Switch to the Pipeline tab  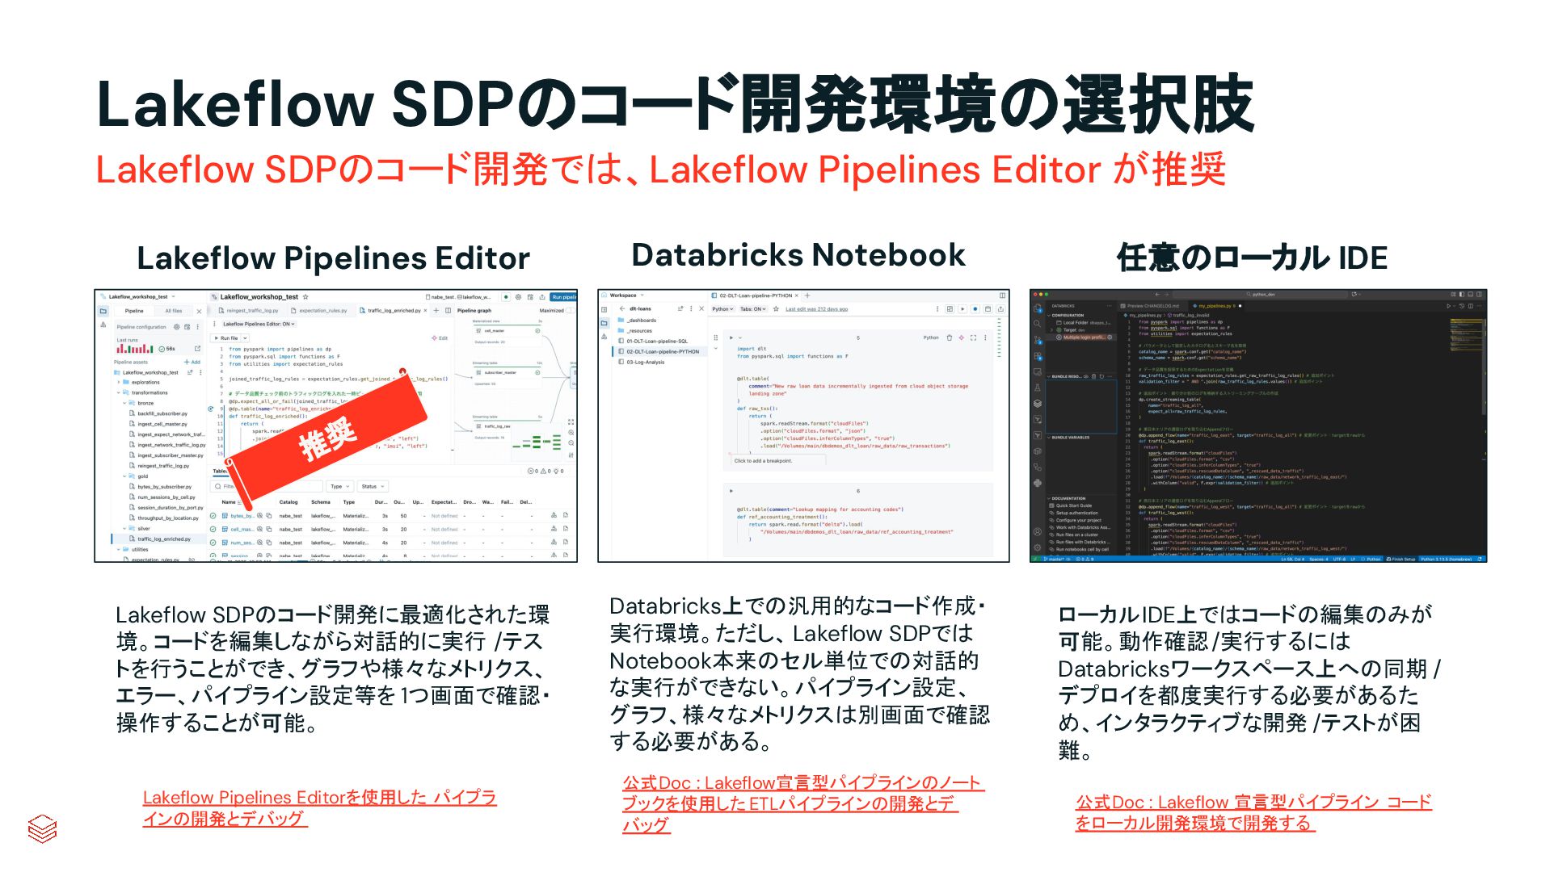coord(134,311)
